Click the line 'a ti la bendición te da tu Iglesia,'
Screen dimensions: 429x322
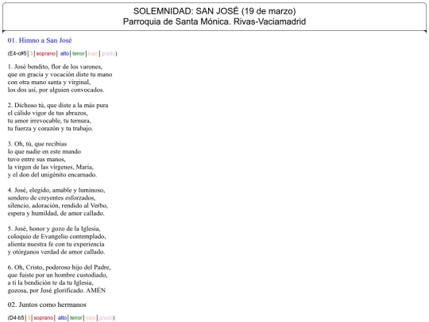[51, 283]
